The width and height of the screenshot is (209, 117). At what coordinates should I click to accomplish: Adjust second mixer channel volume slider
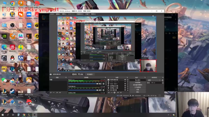83,90
